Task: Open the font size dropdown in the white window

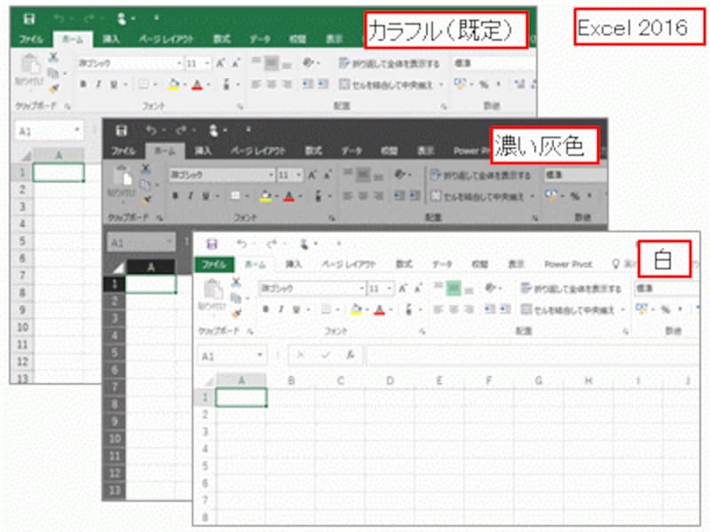Action: [x=389, y=288]
